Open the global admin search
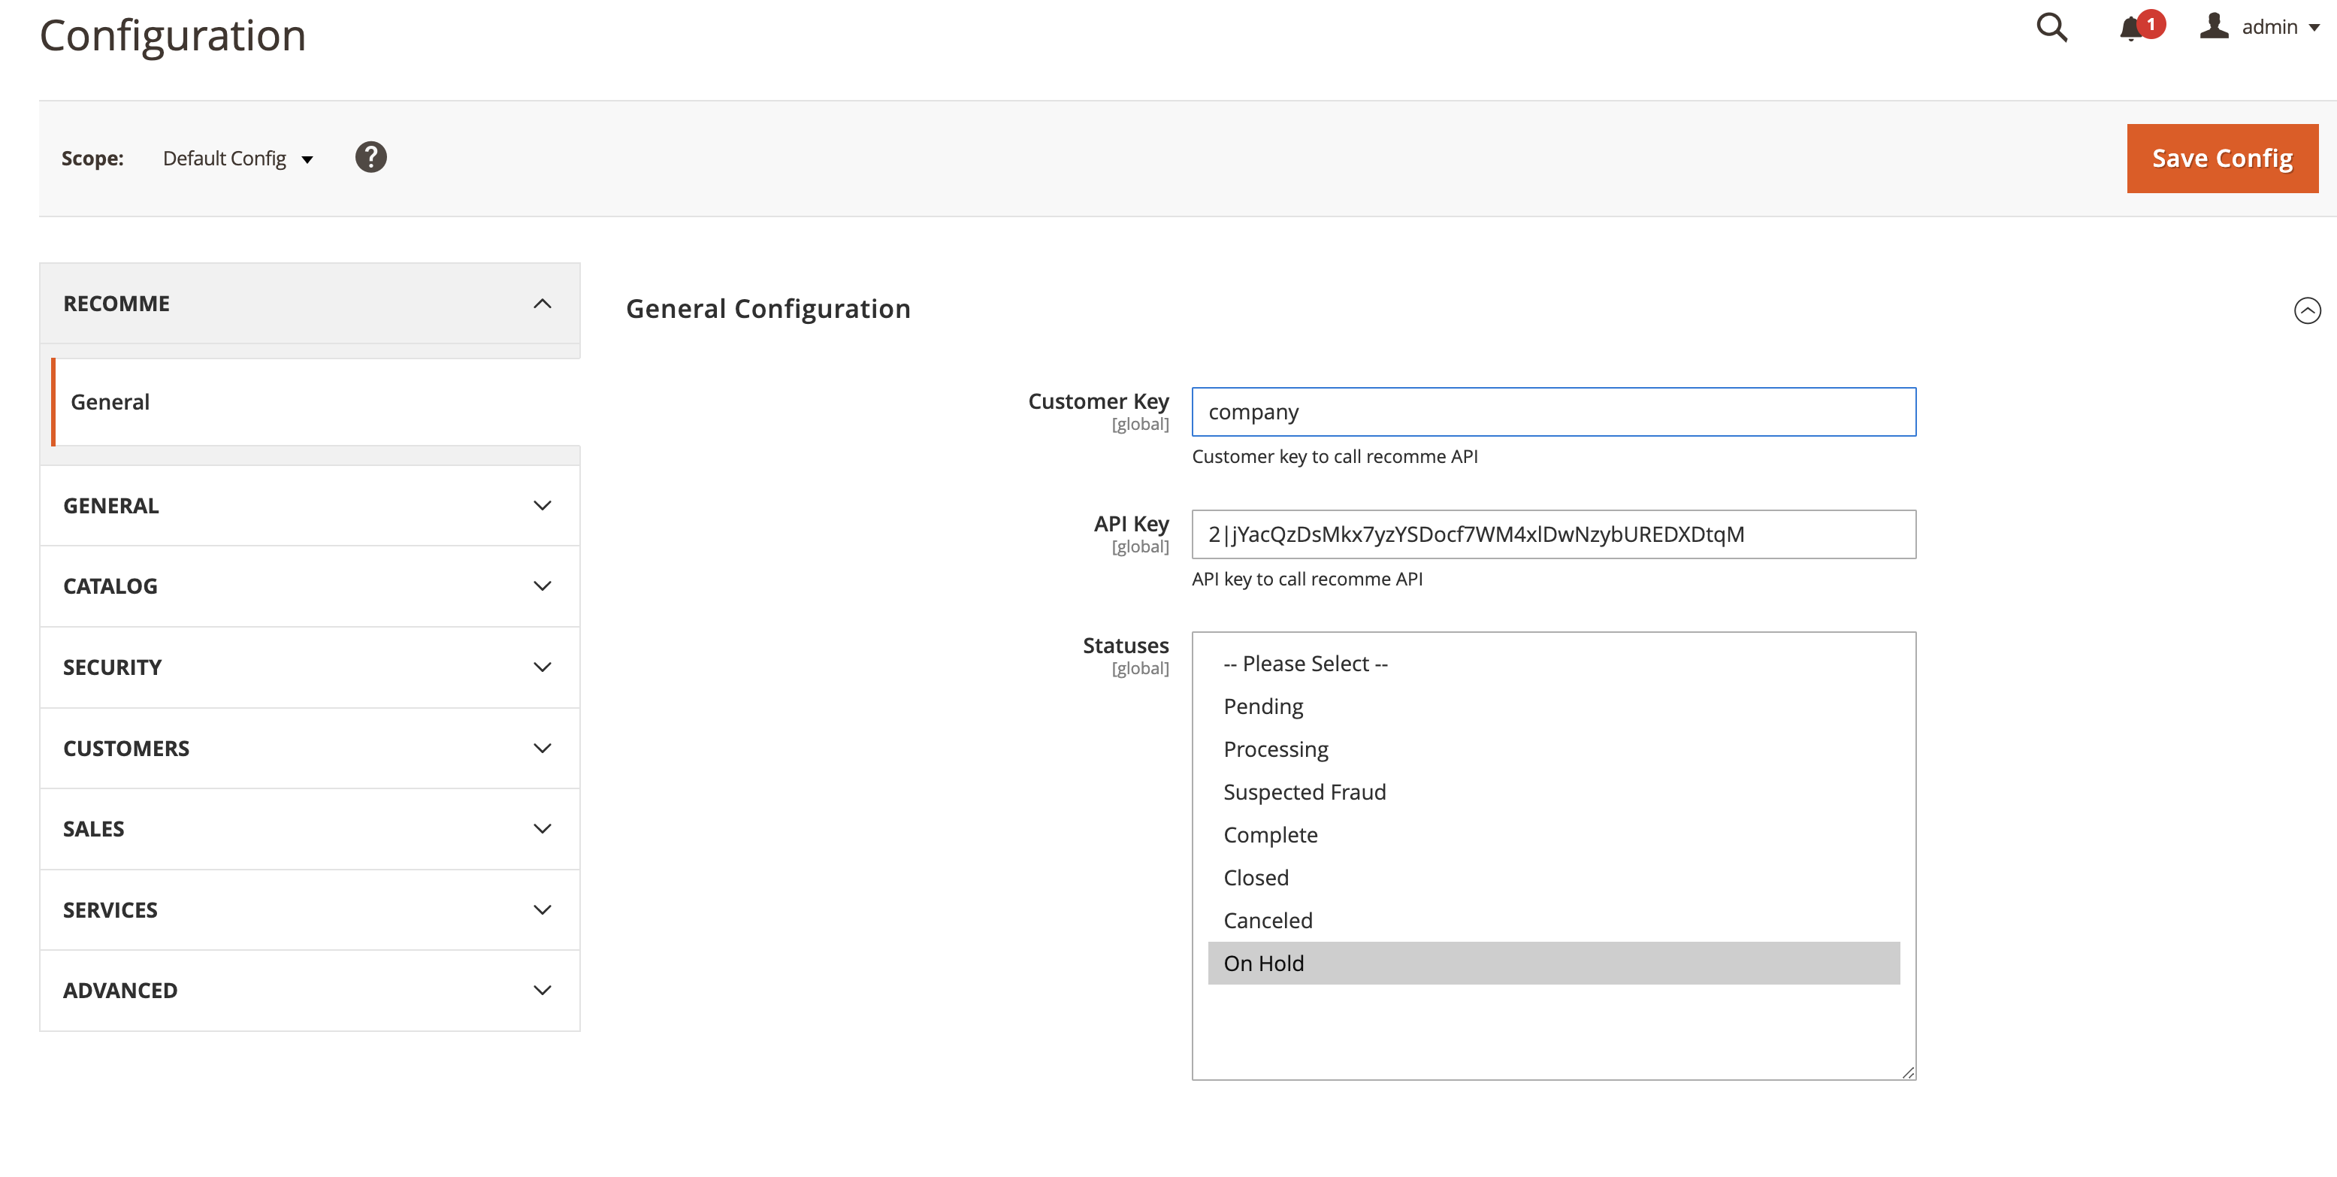Image resolution: width=2337 pixels, height=1177 pixels. tap(2052, 27)
